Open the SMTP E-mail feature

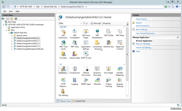pyautogui.click(x=86, y=55)
